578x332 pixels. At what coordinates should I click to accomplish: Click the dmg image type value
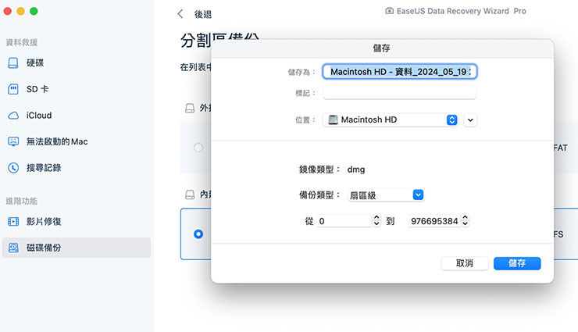[x=356, y=170]
